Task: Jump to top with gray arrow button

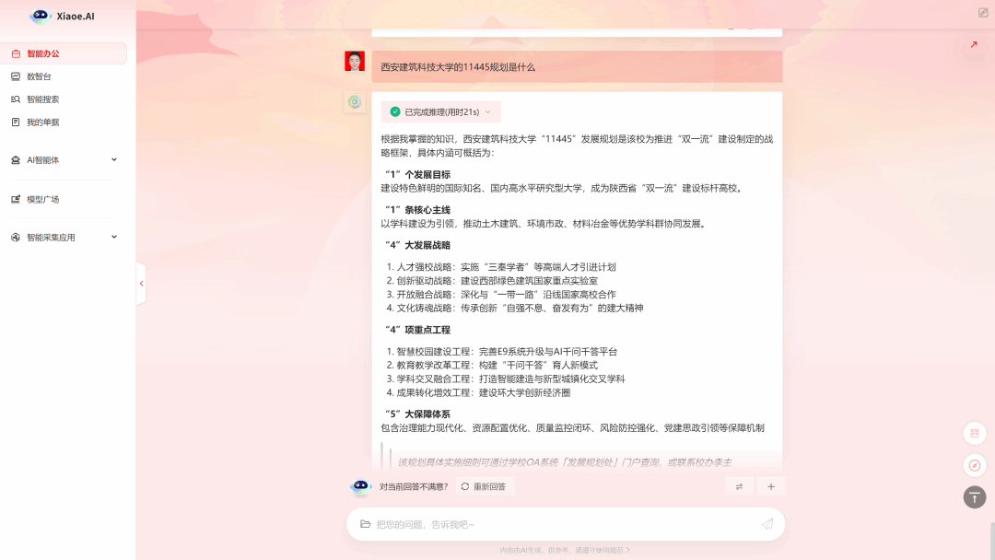Action: (x=975, y=497)
